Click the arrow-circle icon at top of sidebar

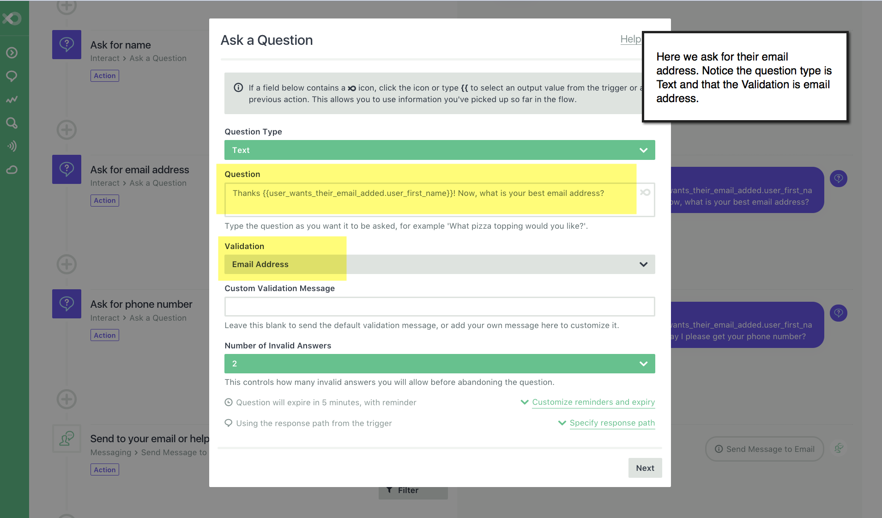pos(12,53)
